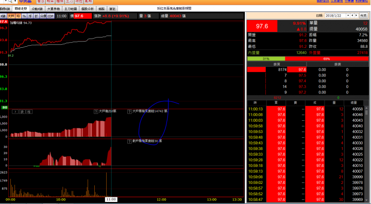This screenshot has height=204, width=371.
Task: Click the red 69% outer volume bar
Action: (327, 59)
